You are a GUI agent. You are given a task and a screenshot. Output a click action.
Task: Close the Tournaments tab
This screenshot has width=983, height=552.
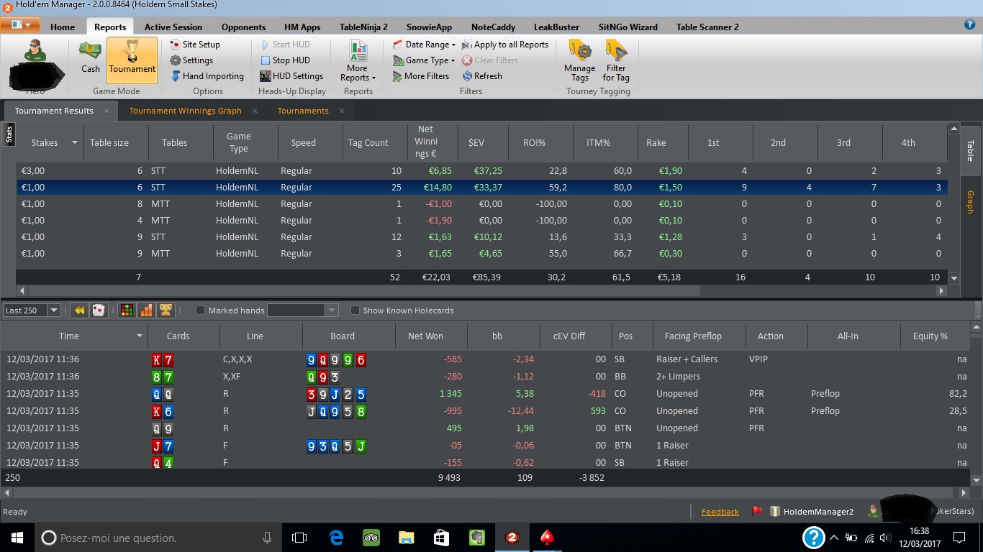coord(342,111)
